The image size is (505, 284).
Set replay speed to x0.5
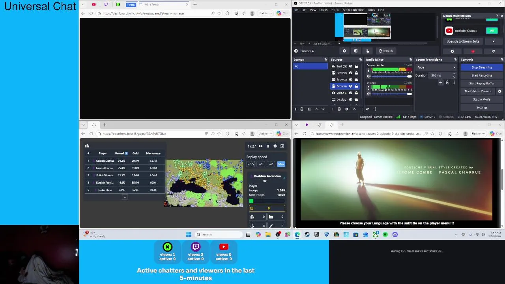pyautogui.click(x=251, y=164)
